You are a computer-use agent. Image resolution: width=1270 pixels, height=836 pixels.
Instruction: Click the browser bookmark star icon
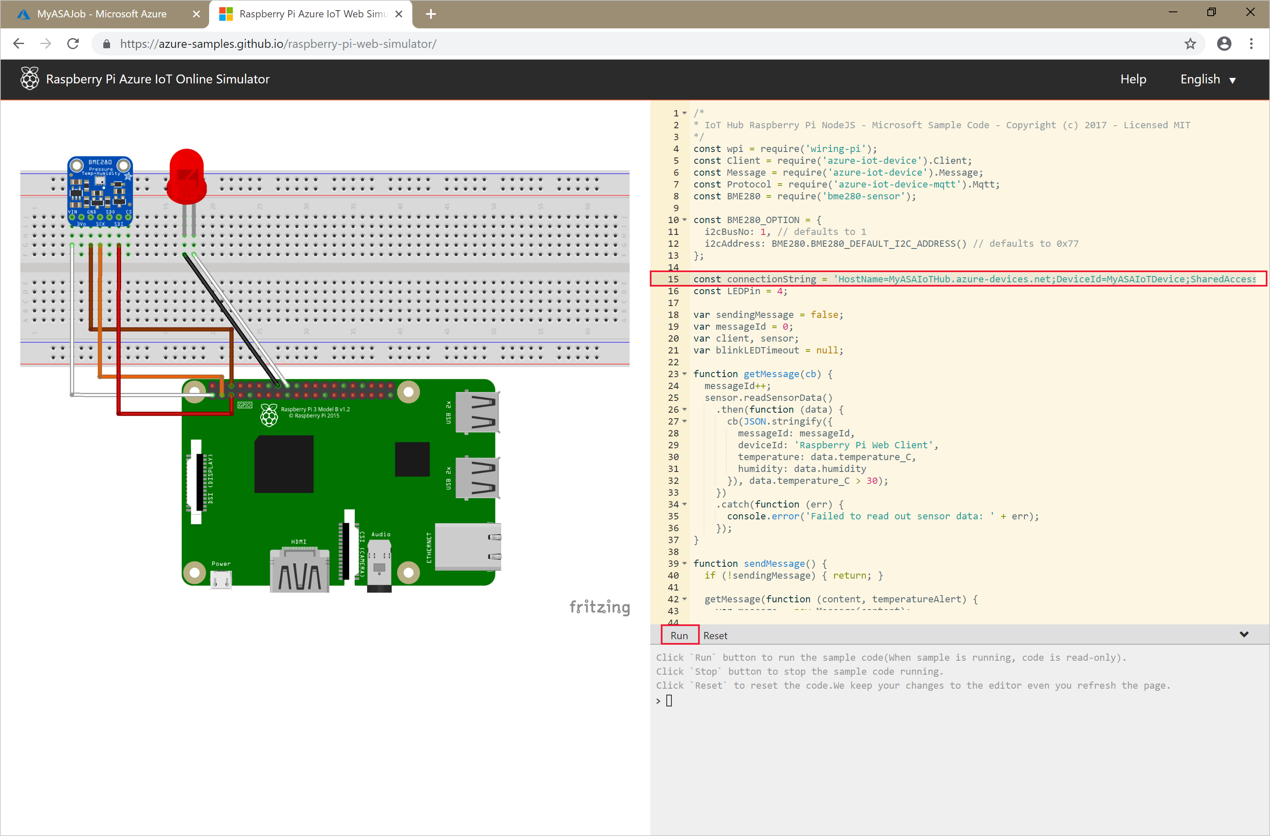pos(1190,44)
